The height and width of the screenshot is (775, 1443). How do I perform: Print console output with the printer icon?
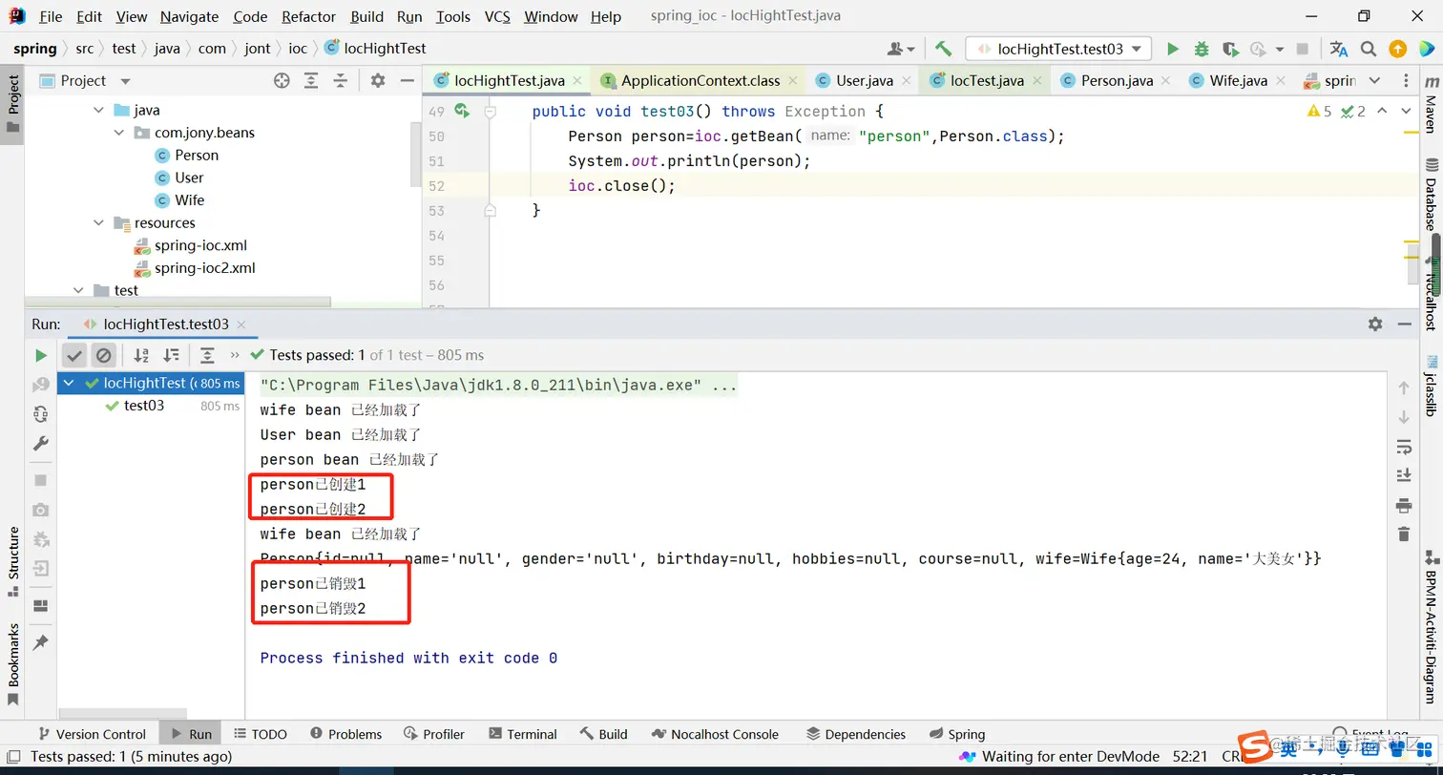tap(1403, 505)
